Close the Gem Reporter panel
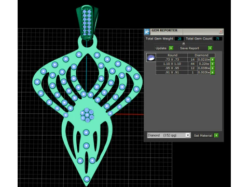249x187 pixels. tap(220, 32)
